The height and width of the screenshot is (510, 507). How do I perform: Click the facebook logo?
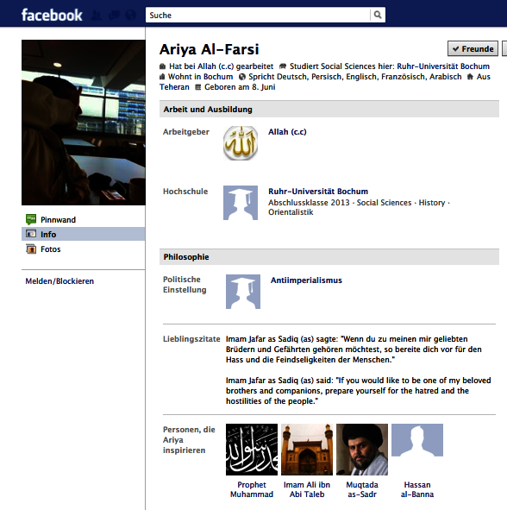pos(52,15)
